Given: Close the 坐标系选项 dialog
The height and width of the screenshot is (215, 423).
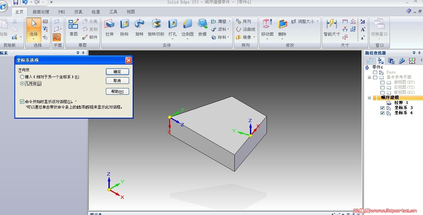Looking at the screenshot, I should tap(128, 60).
